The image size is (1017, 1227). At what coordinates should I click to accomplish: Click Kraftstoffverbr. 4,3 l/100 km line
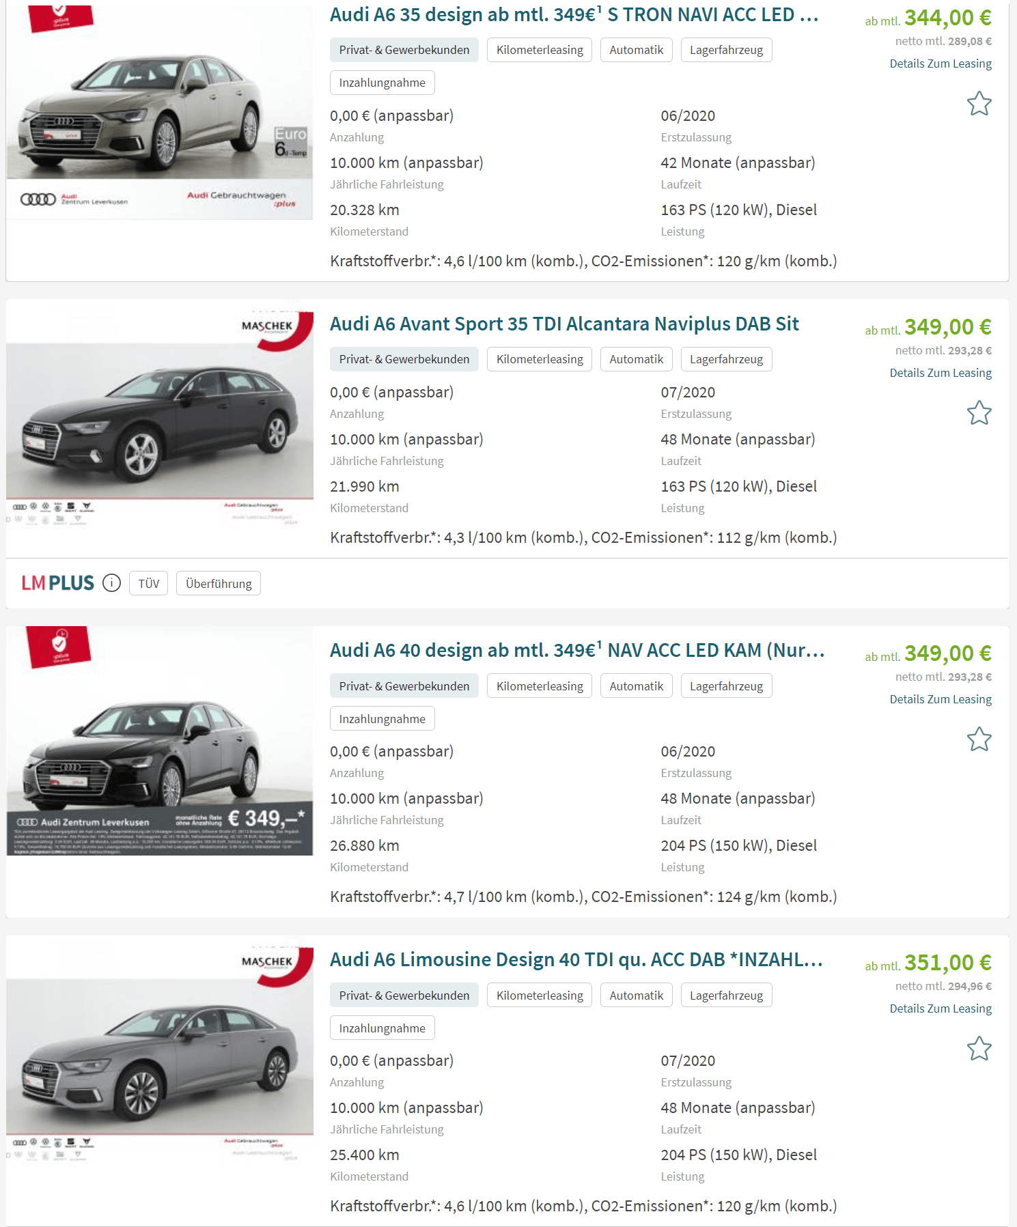[583, 537]
